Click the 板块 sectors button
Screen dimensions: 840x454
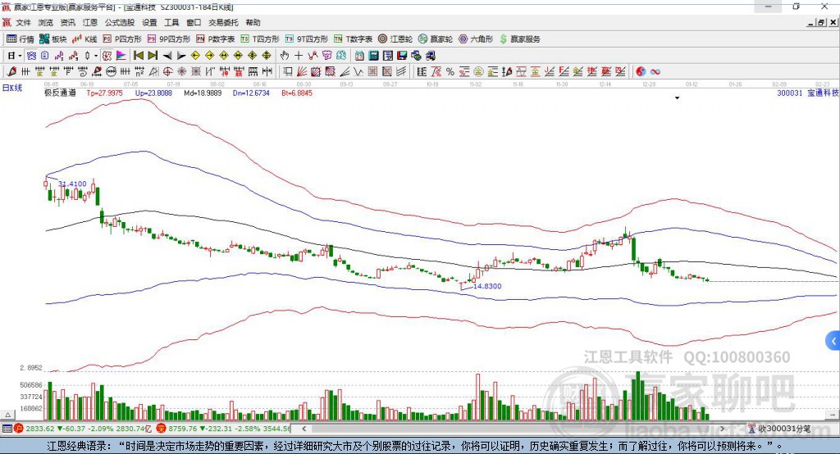coord(53,39)
